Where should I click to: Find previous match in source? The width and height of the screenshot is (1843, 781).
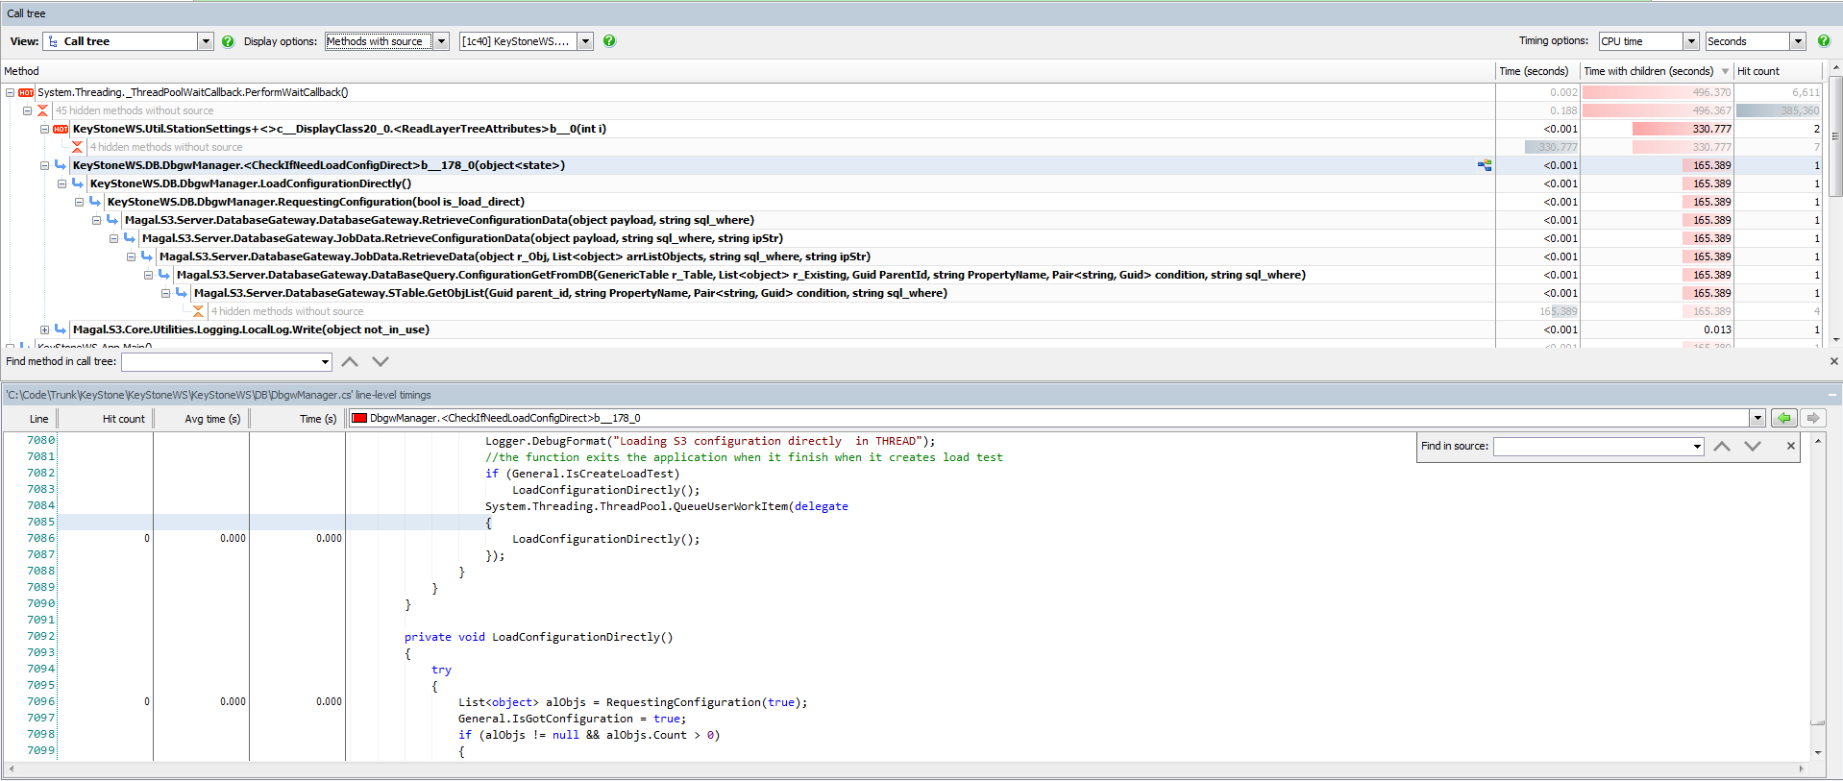[x=1722, y=447]
